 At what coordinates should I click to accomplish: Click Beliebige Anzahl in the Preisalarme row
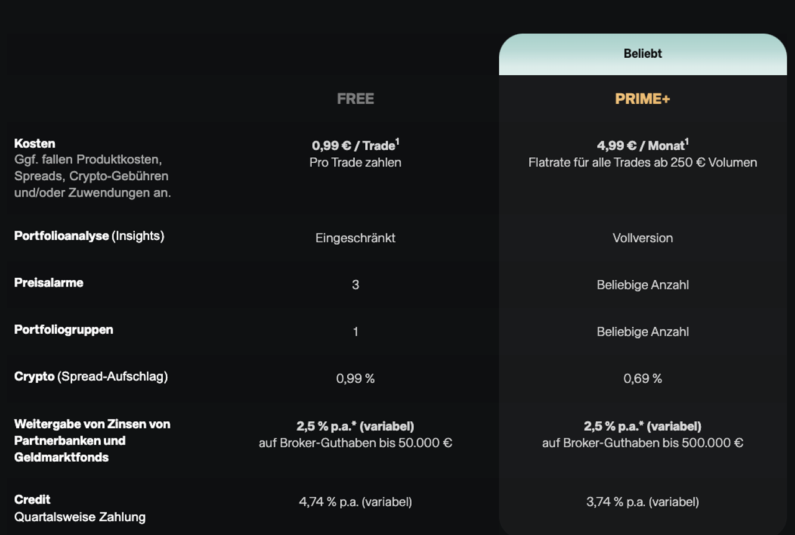click(x=643, y=285)
